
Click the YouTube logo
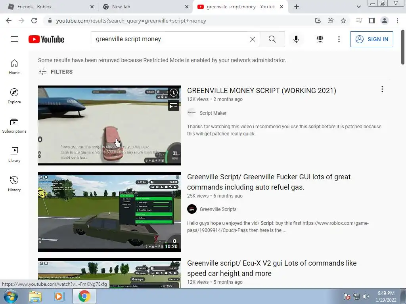tap(46, 39)
